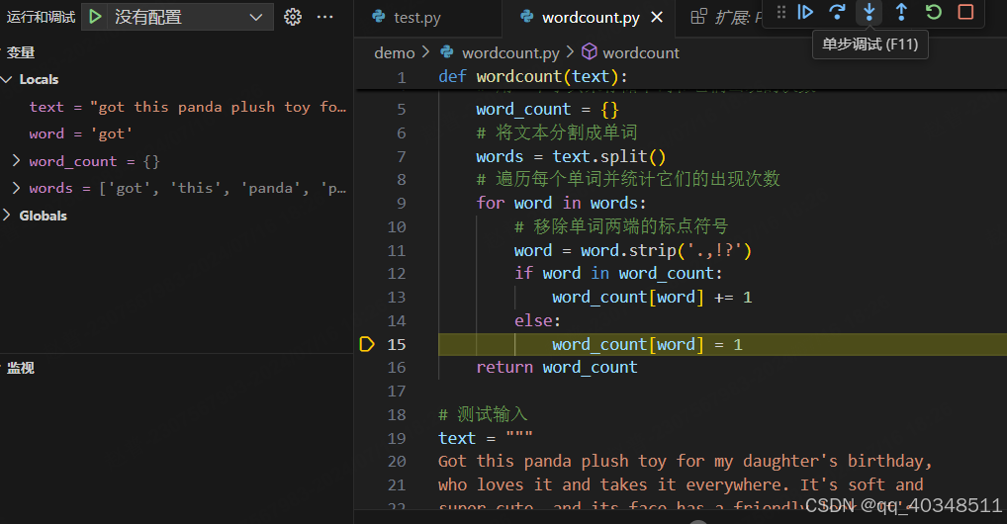The width and height of the screenshot is (1007, 524).
Task: Click wordcount.py in the breadcrumb
Action: (510, 52)
